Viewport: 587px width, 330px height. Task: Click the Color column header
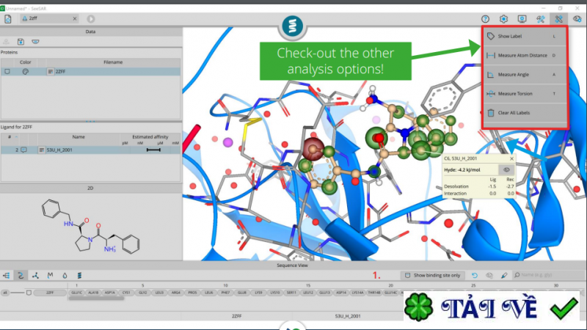(25, 62)
